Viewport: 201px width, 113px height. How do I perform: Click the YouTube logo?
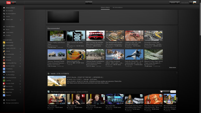coord(7,3)
